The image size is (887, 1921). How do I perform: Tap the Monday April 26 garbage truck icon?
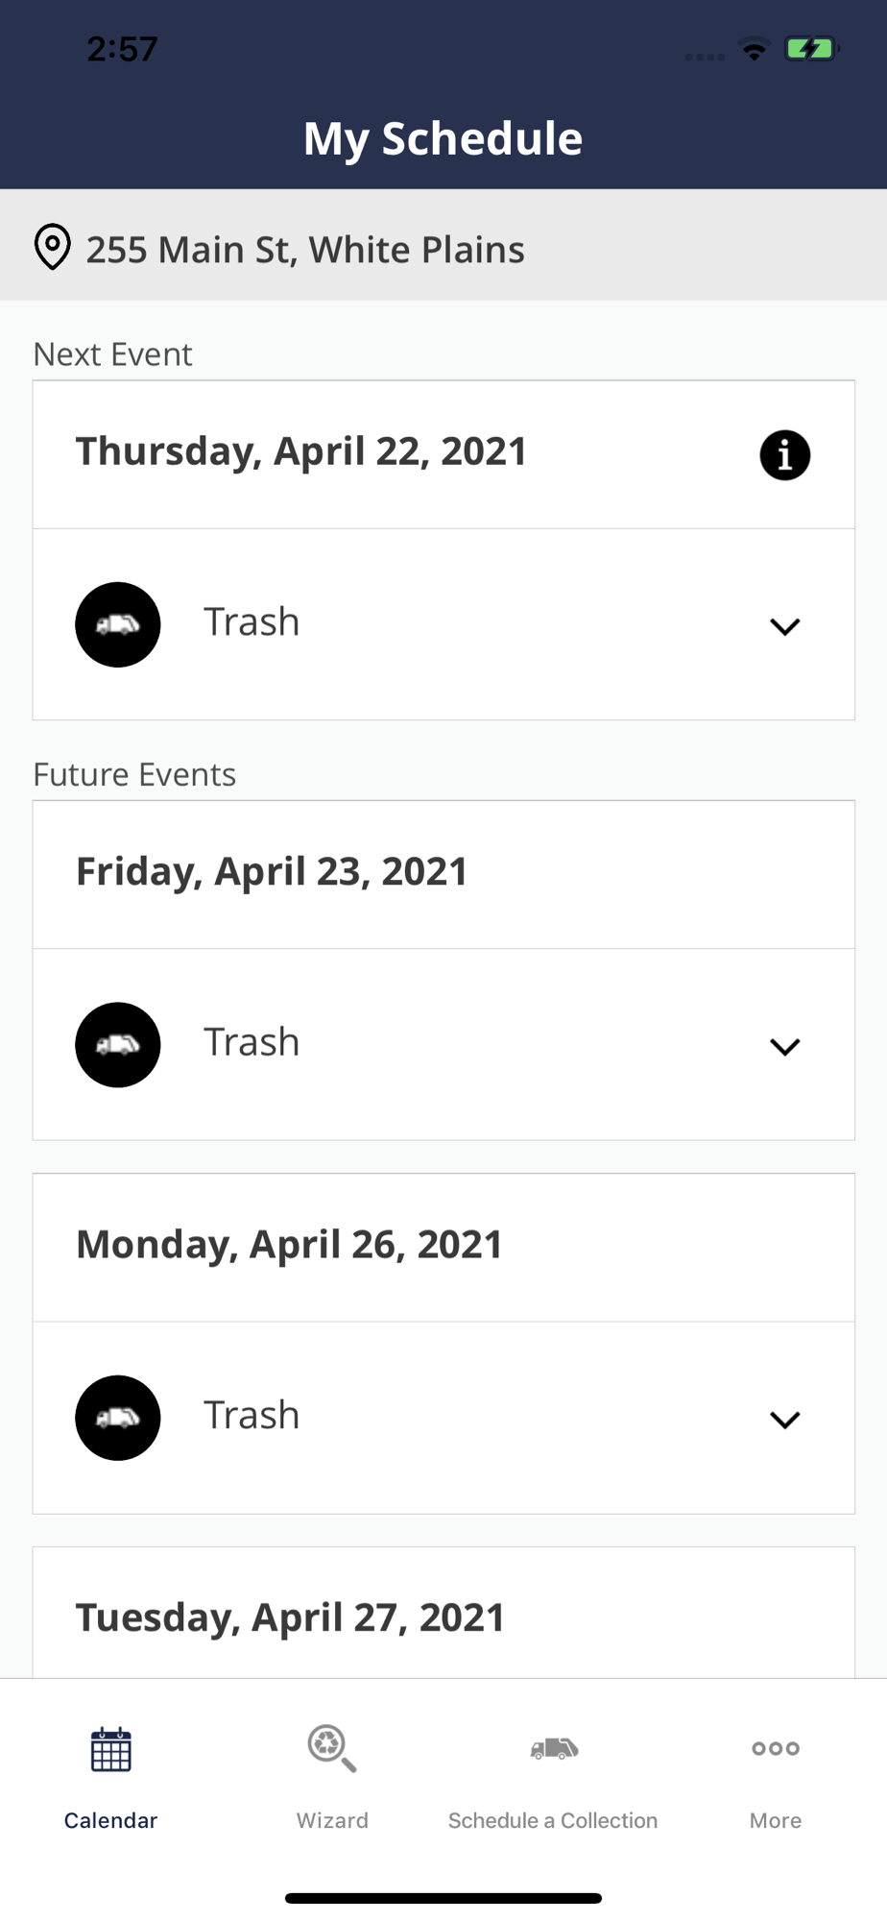118,1418
